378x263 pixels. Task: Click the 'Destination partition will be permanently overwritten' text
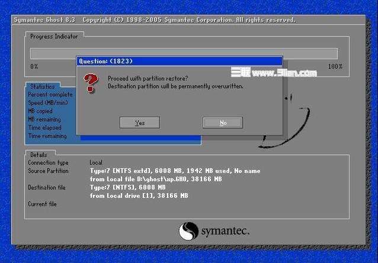(x=175, y=86)
